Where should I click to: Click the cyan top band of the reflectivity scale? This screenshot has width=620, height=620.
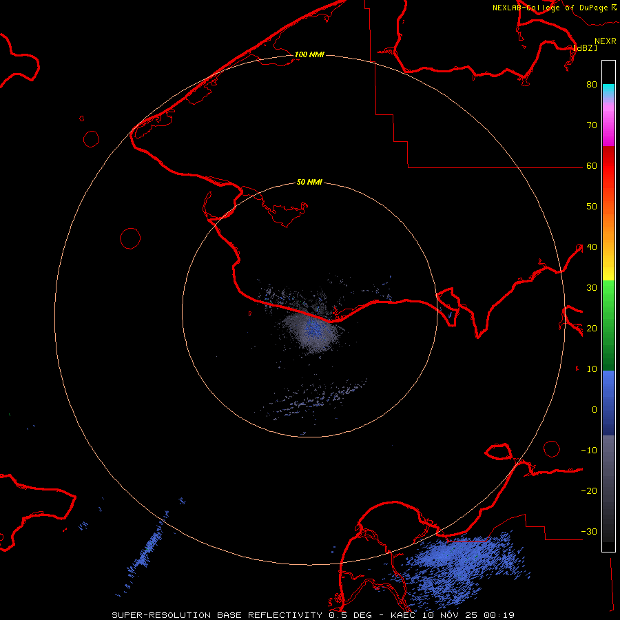608,91
